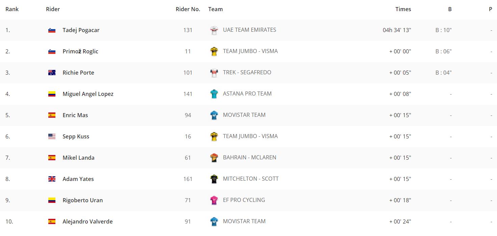Click the UAE Team Emirates jersey icon

[214, 30]
